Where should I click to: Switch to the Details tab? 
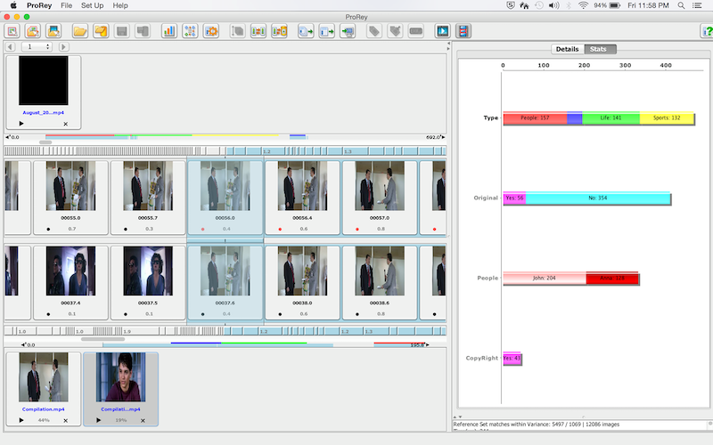tap(568, 49)
